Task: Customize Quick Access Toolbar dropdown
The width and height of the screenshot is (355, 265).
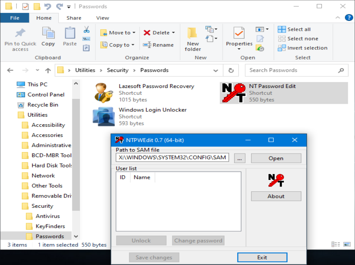Action: click(x=68, y=7)
